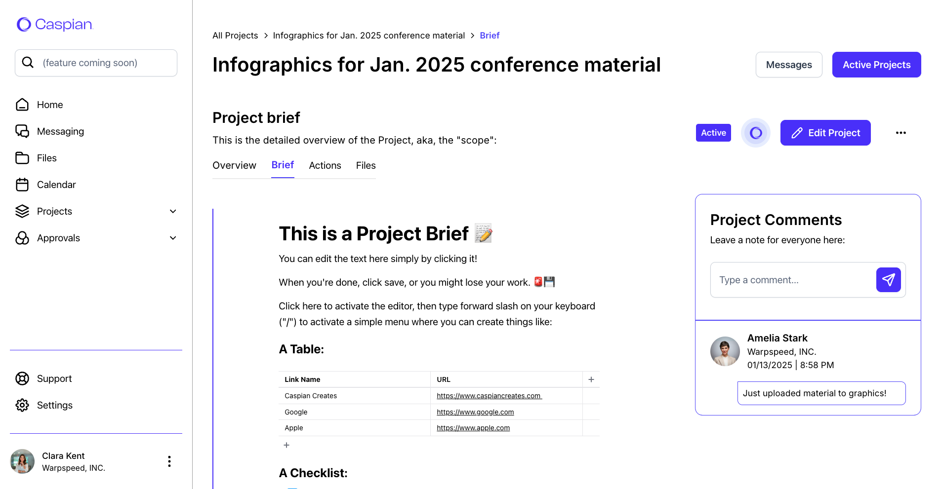Screen dimensions: 941x489
Task: Click the Caspian logo icon
Action: (24, 24)
